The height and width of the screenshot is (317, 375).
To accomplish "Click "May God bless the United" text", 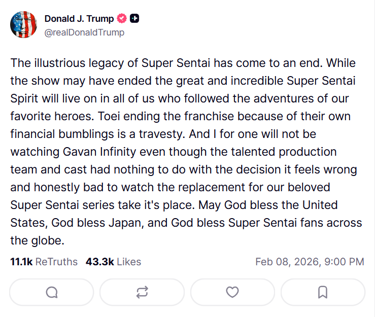I will point(267,205).
